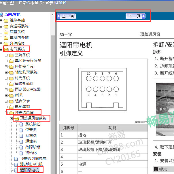The width and height of the screenshot is (174, 174).
Task: Click table cell 玻璃起翘下降/滑动关闭
Action: coord(112,150)
